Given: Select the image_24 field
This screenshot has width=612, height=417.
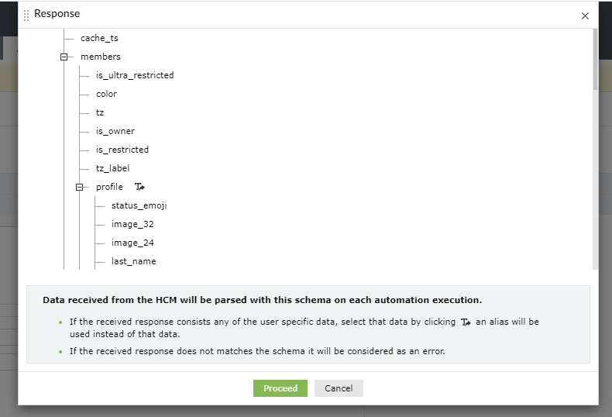Looking at the screenshot, I should click(132, 243).
